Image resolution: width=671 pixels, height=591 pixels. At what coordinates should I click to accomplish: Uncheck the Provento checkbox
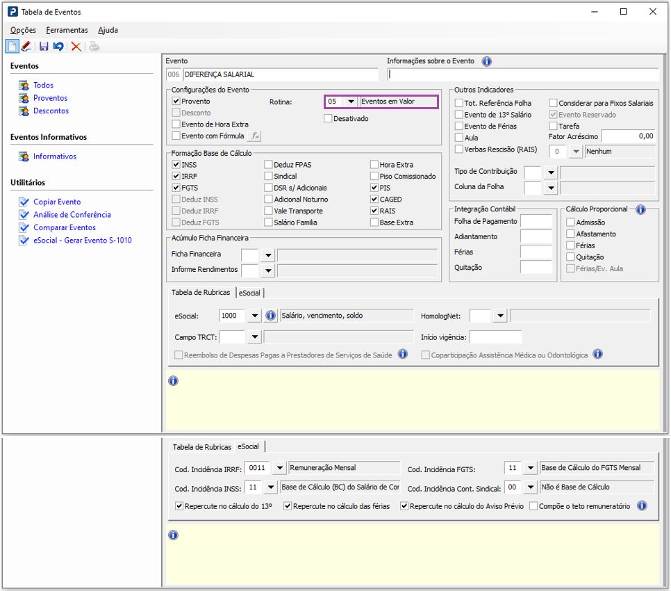click(176, 101)
